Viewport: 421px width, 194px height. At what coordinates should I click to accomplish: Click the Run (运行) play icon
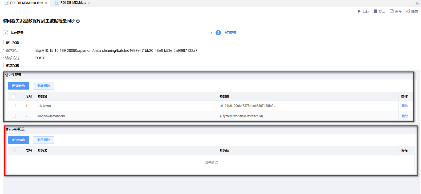359,11
